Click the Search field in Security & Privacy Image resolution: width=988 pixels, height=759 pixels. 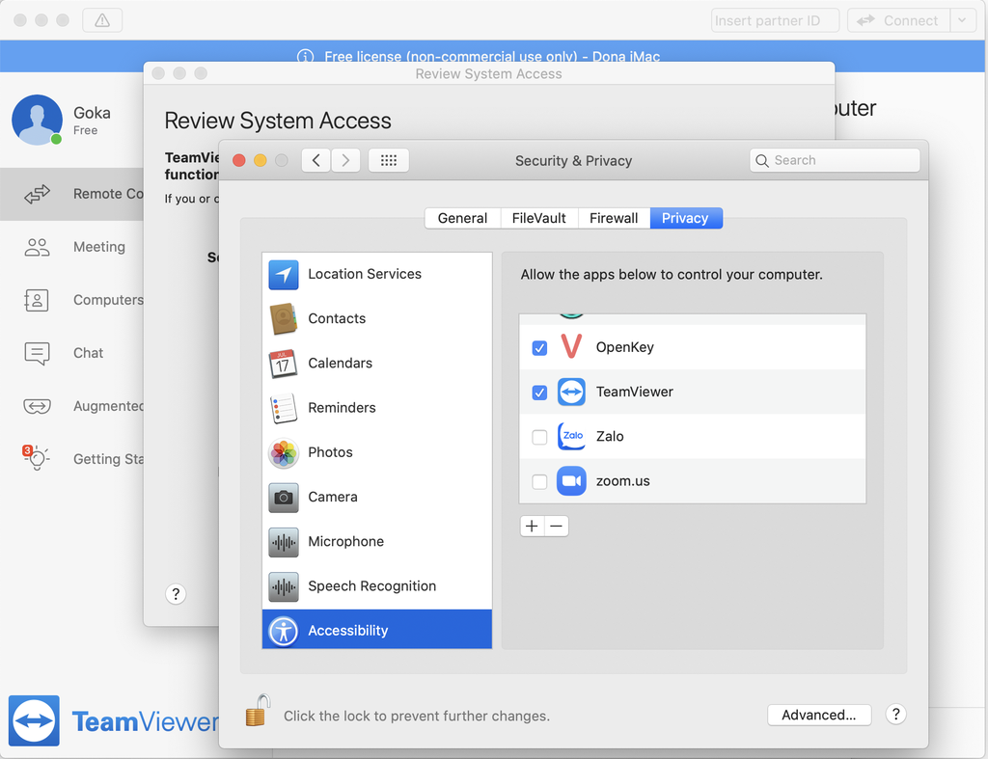(835, 161)
